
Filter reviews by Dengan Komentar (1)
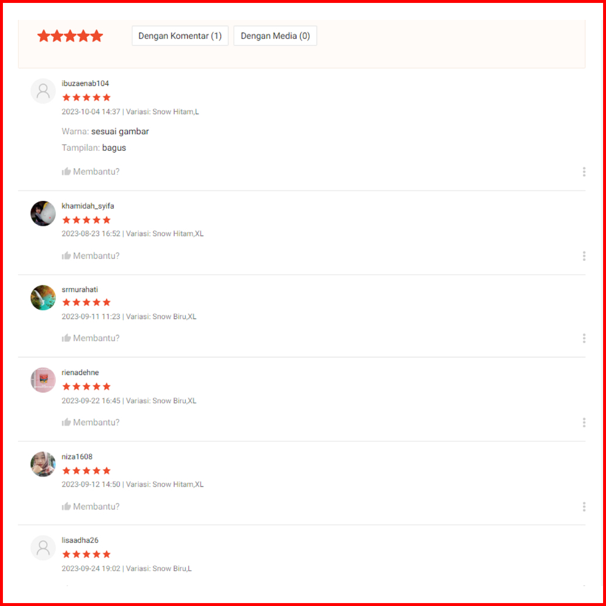[x=180, y=36]
